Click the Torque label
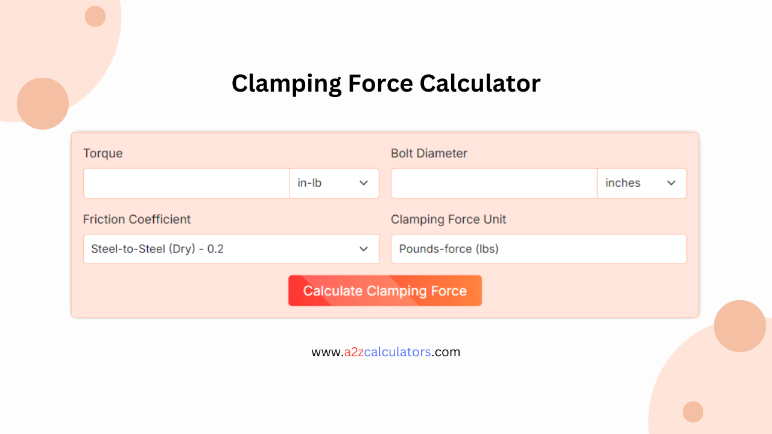 click(x=103, y=153)
